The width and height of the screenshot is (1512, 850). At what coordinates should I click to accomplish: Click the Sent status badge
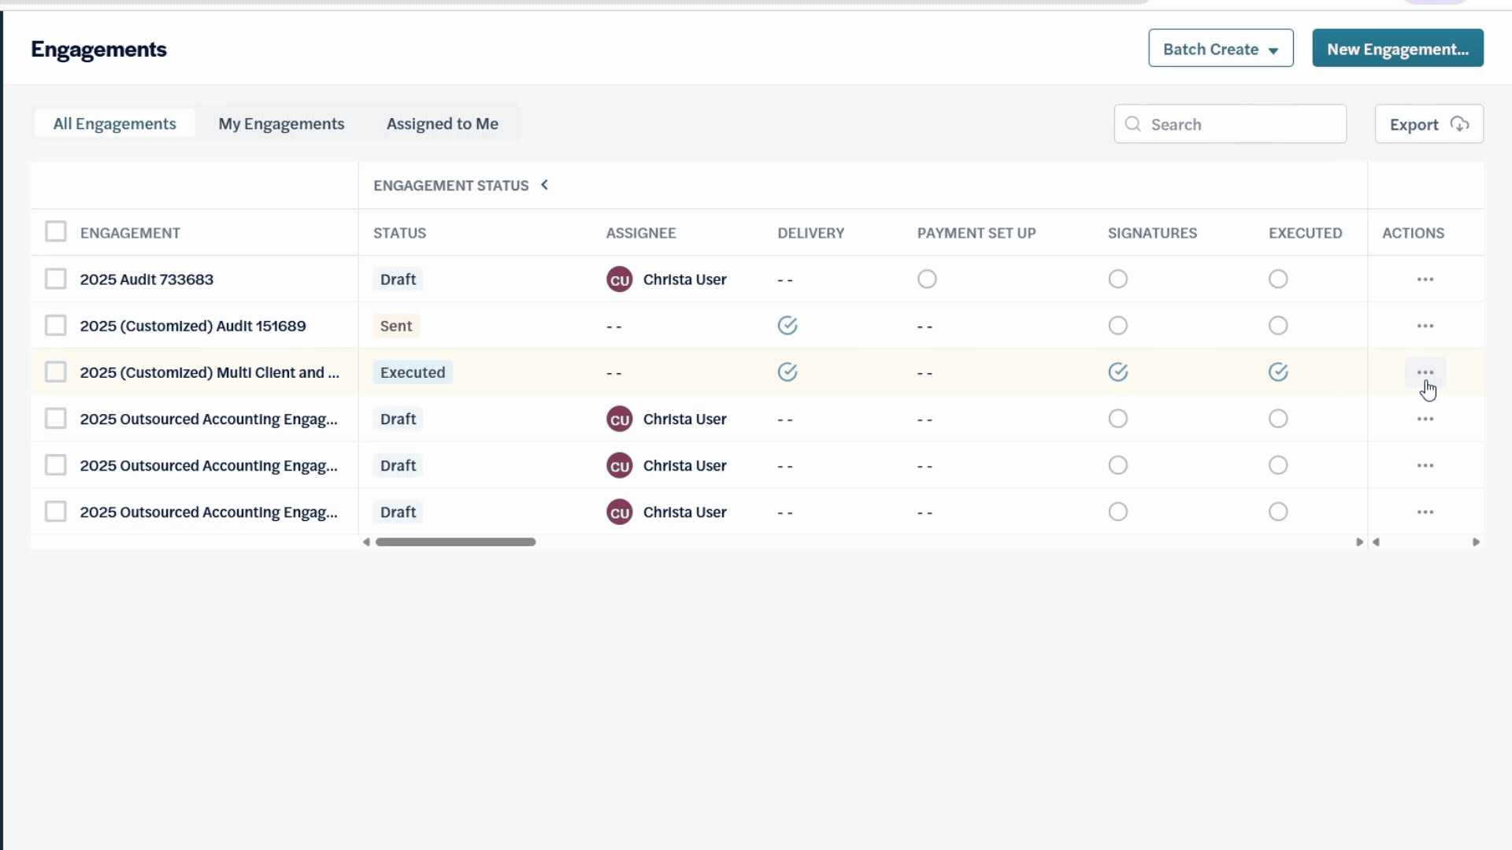point(396,326)
